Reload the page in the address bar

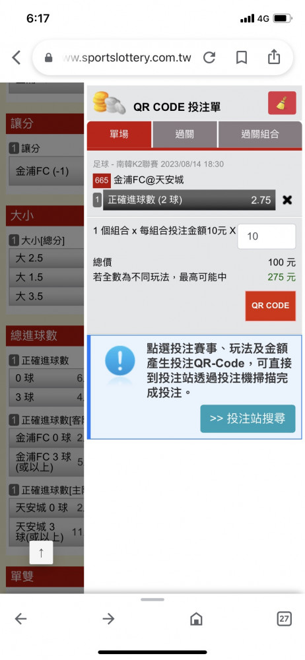click(209, 57)
